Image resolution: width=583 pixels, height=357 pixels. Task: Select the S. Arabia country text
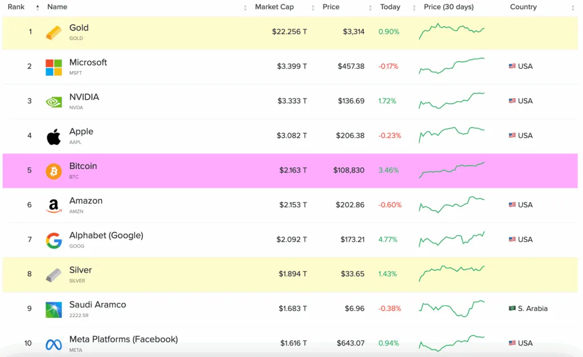coord(533,309)
